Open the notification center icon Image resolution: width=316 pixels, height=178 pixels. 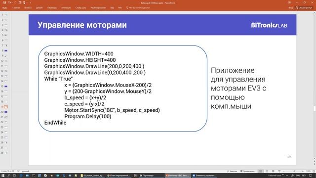[x=311, y=176]
